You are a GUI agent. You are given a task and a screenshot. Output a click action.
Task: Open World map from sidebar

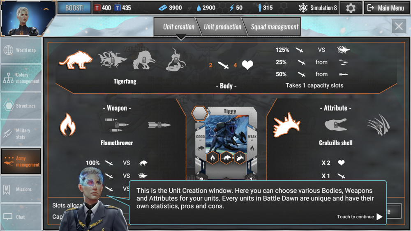(21, 50)
